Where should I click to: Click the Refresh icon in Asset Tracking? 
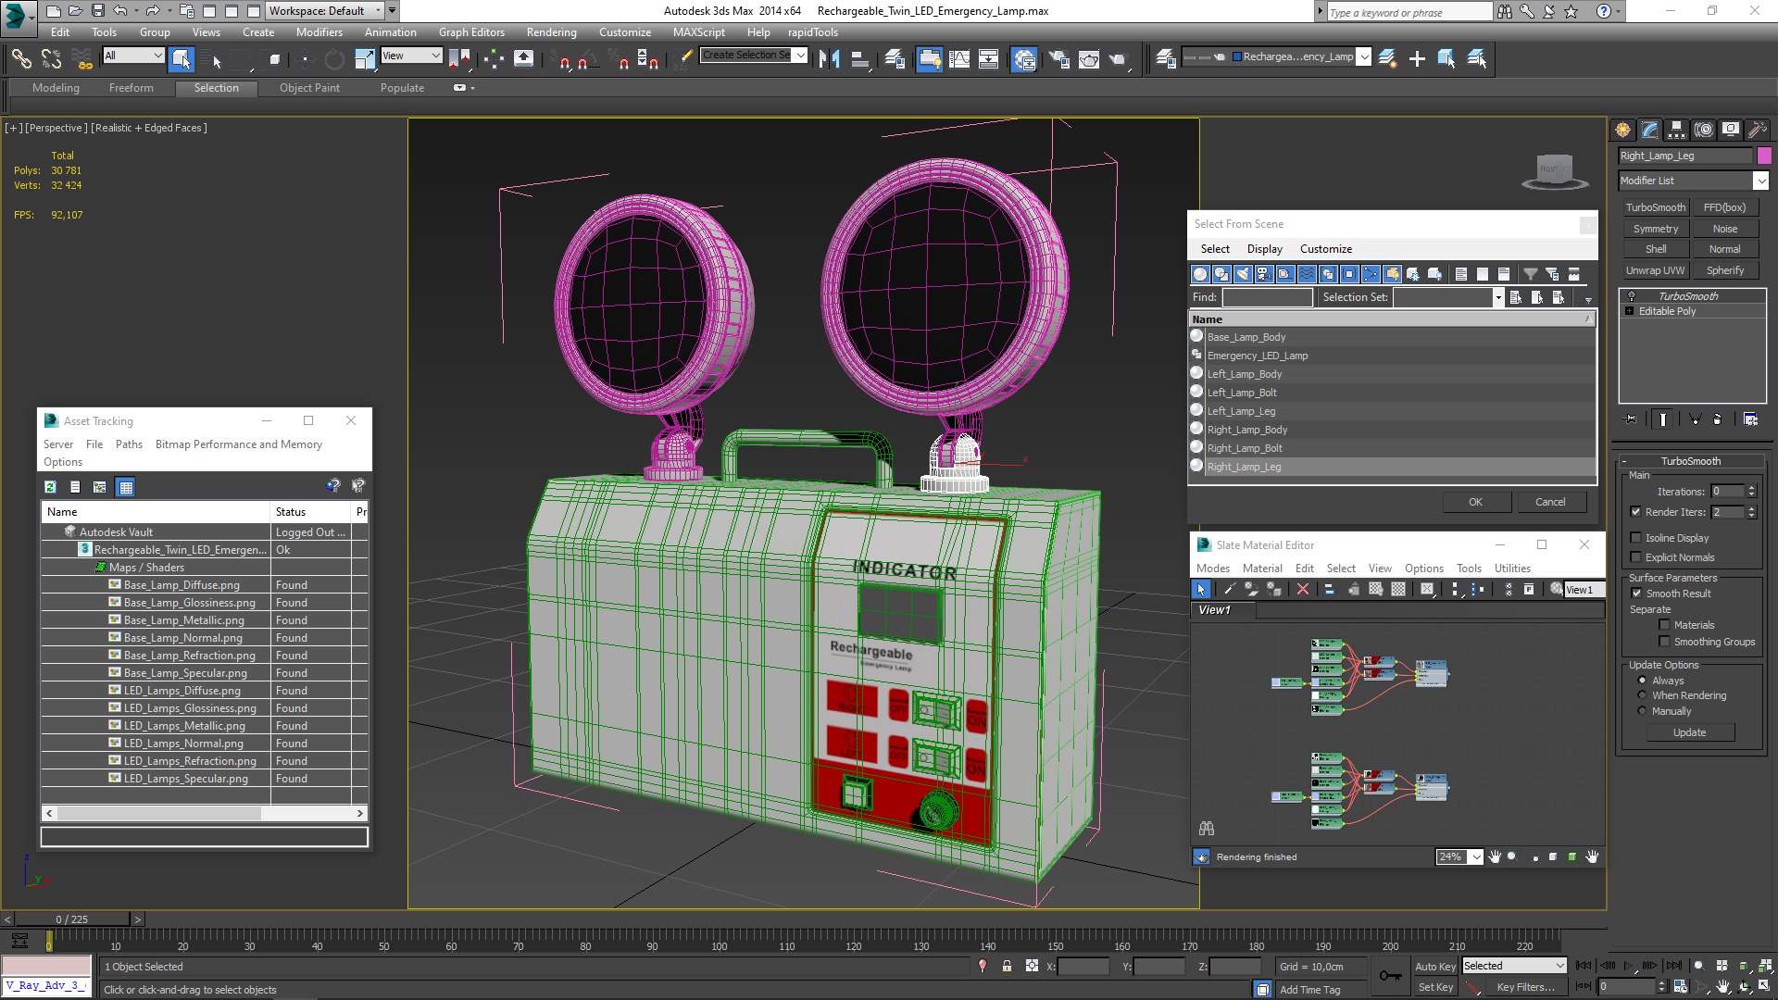tap(50, 487)
